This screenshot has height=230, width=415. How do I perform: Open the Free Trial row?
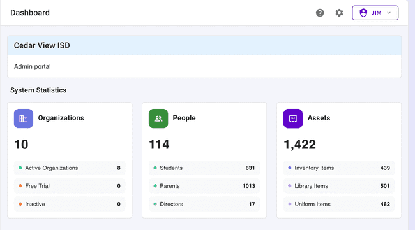(70, 186)
